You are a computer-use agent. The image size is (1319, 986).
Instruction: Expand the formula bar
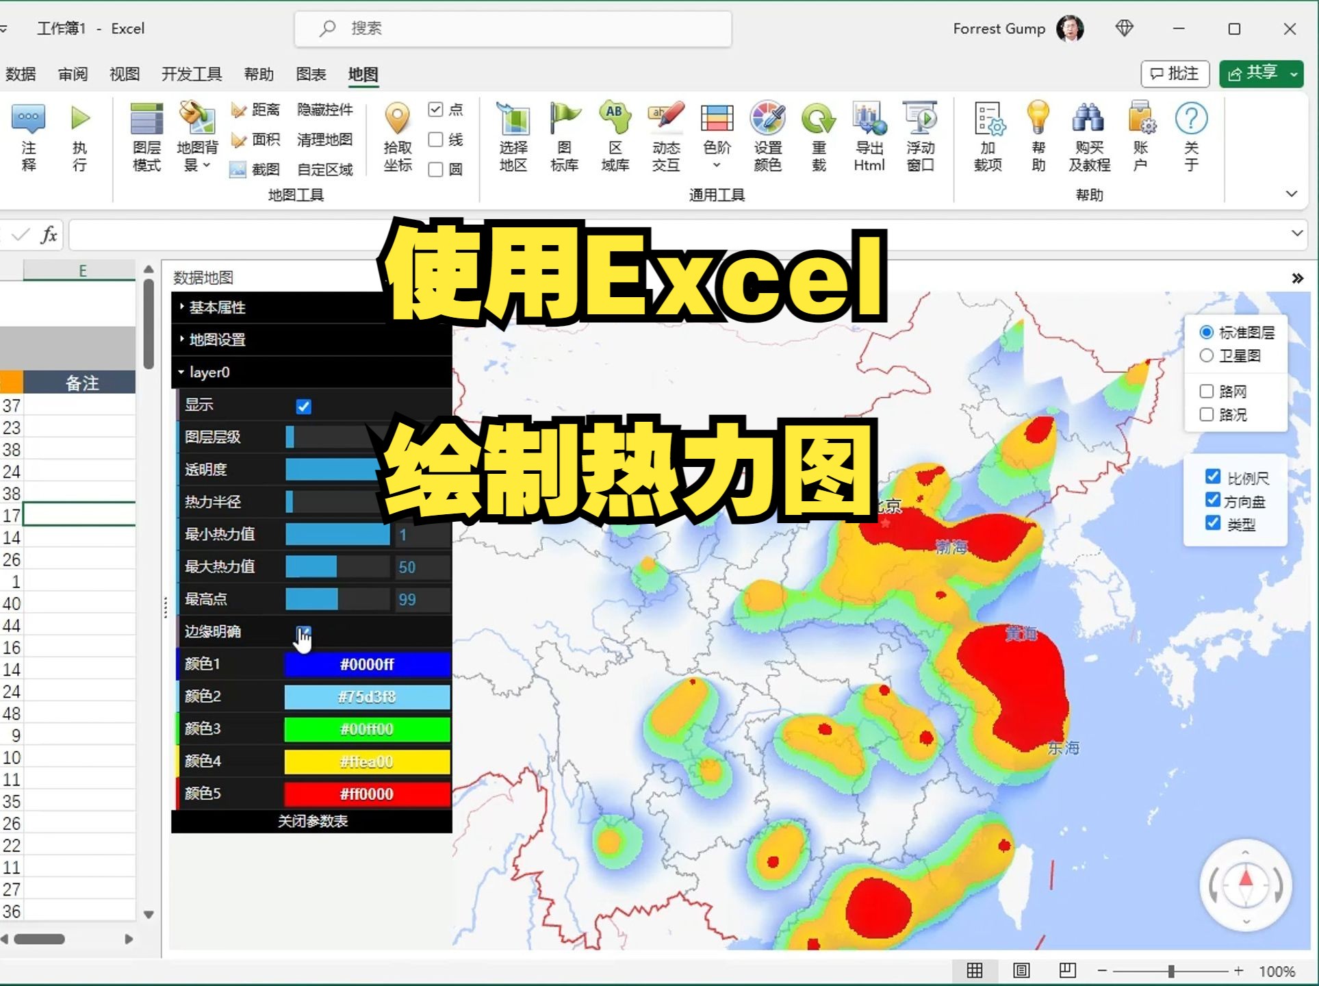tap(1296, 233)
